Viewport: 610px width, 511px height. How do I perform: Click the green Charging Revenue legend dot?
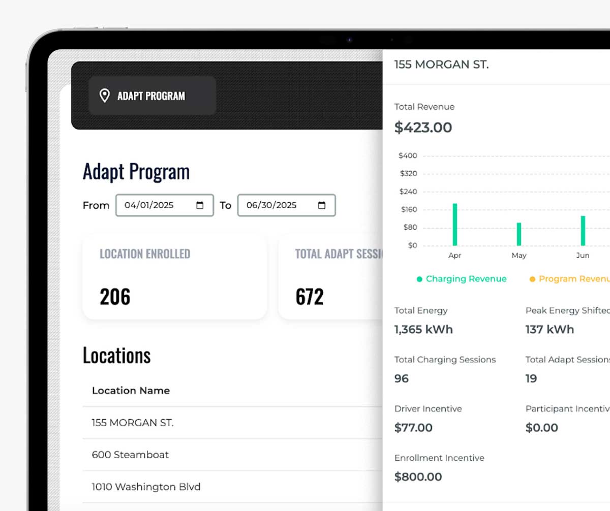click(419, 279)
